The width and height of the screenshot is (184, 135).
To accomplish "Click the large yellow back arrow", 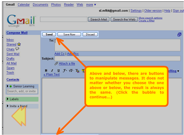I will point(19,116).
